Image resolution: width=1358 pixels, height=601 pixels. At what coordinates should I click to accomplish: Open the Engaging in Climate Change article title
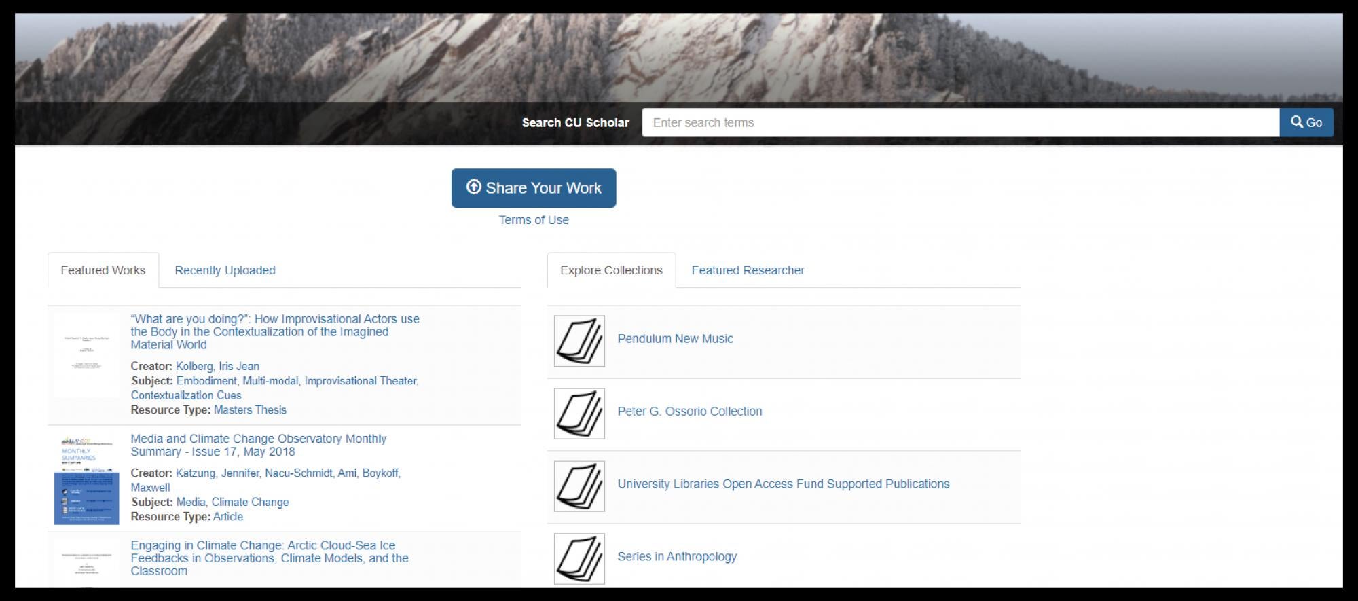pyautogui.click(x=270, y=558)
